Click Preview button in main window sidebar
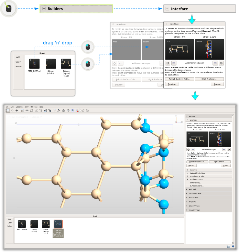Image resolution: width=239 pixels, height=252 pixels. [x=192, y=165]
